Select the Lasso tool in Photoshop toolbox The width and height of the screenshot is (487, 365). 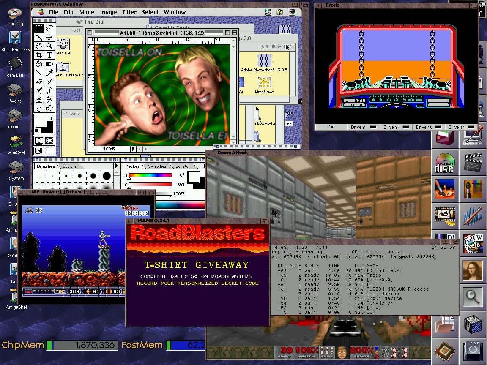click(x=49, y=28)
